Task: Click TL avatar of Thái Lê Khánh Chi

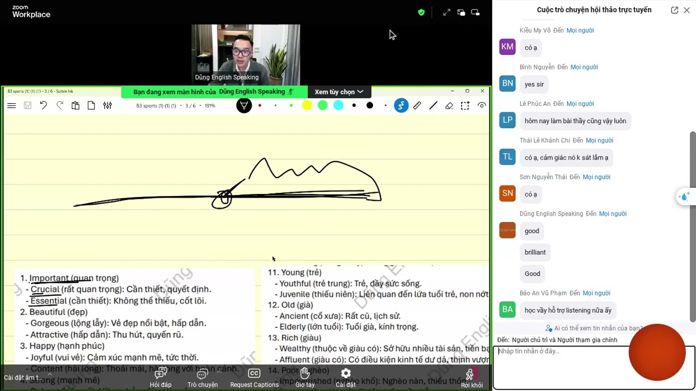Action: (x=507, y=156)
